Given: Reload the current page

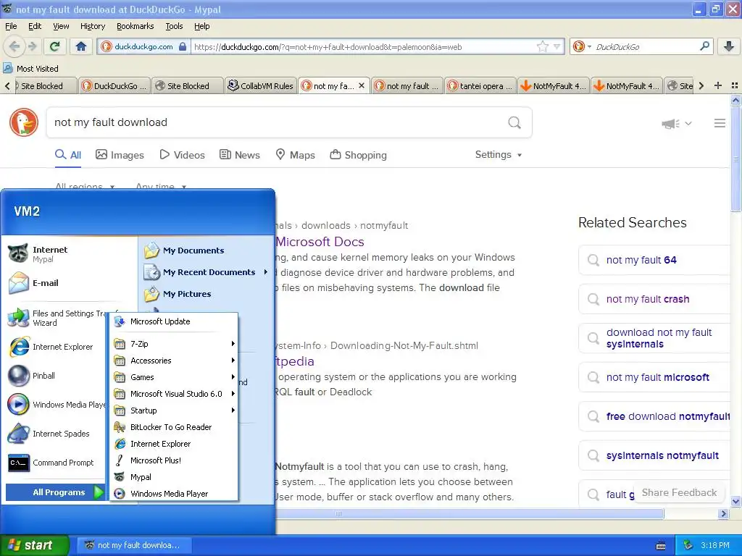Looking at the screenshot, I should point(55,46).
